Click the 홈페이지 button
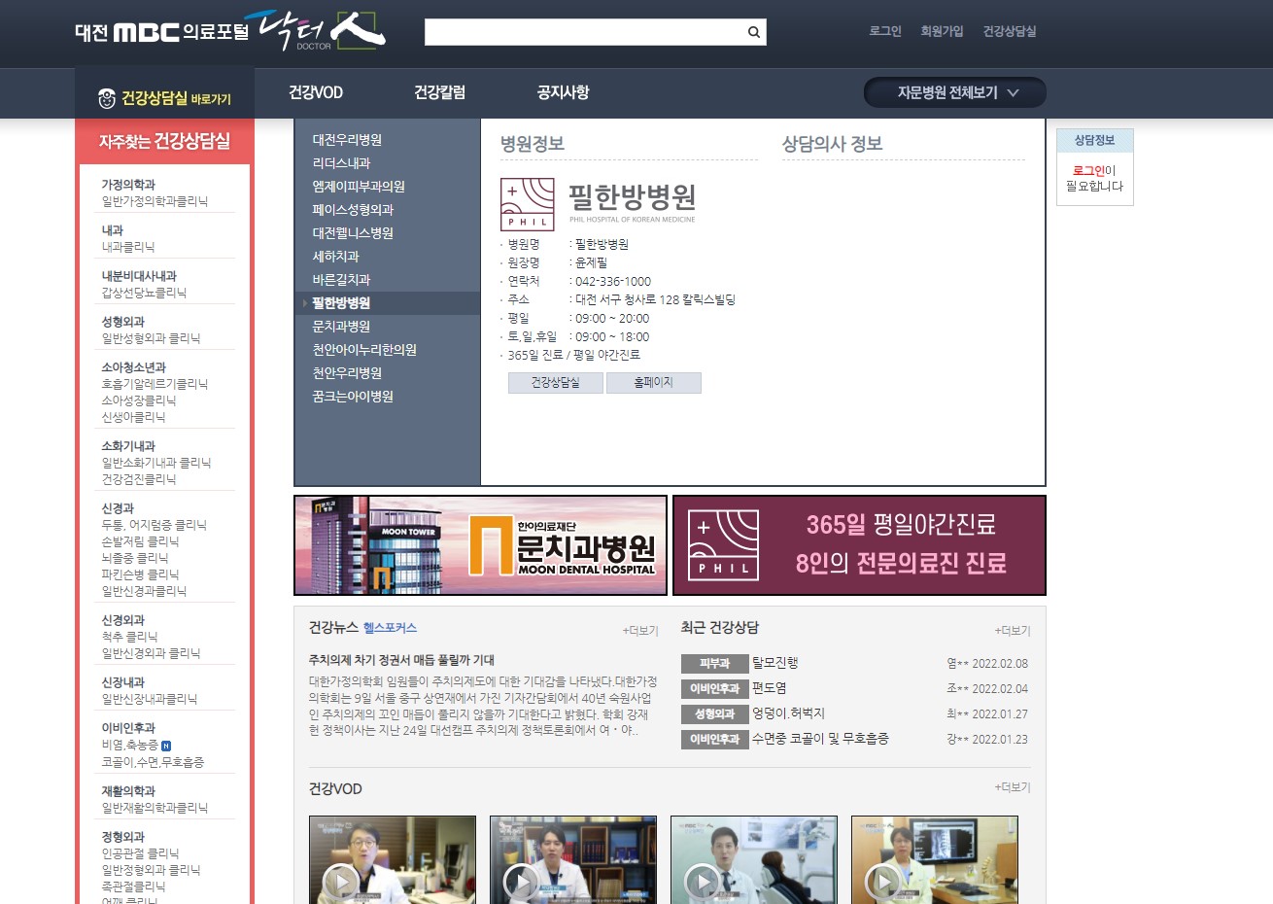Image resolution: width=1273 pixels, height=904 pixels. click(x=654, y=383)
